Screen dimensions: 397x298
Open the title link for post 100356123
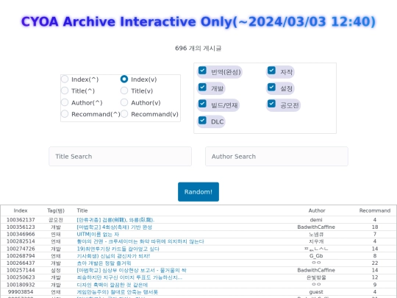point(114,227)
